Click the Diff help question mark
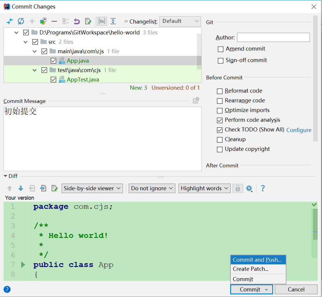This screenshot has width=322, height=297. pos(263,188)
